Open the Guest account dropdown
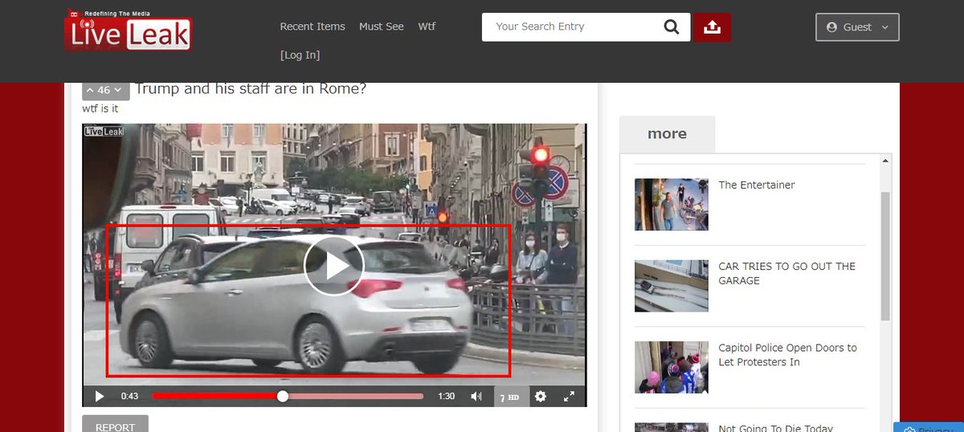The height and width of the screenshot is (432, 964). coord(857,26)
